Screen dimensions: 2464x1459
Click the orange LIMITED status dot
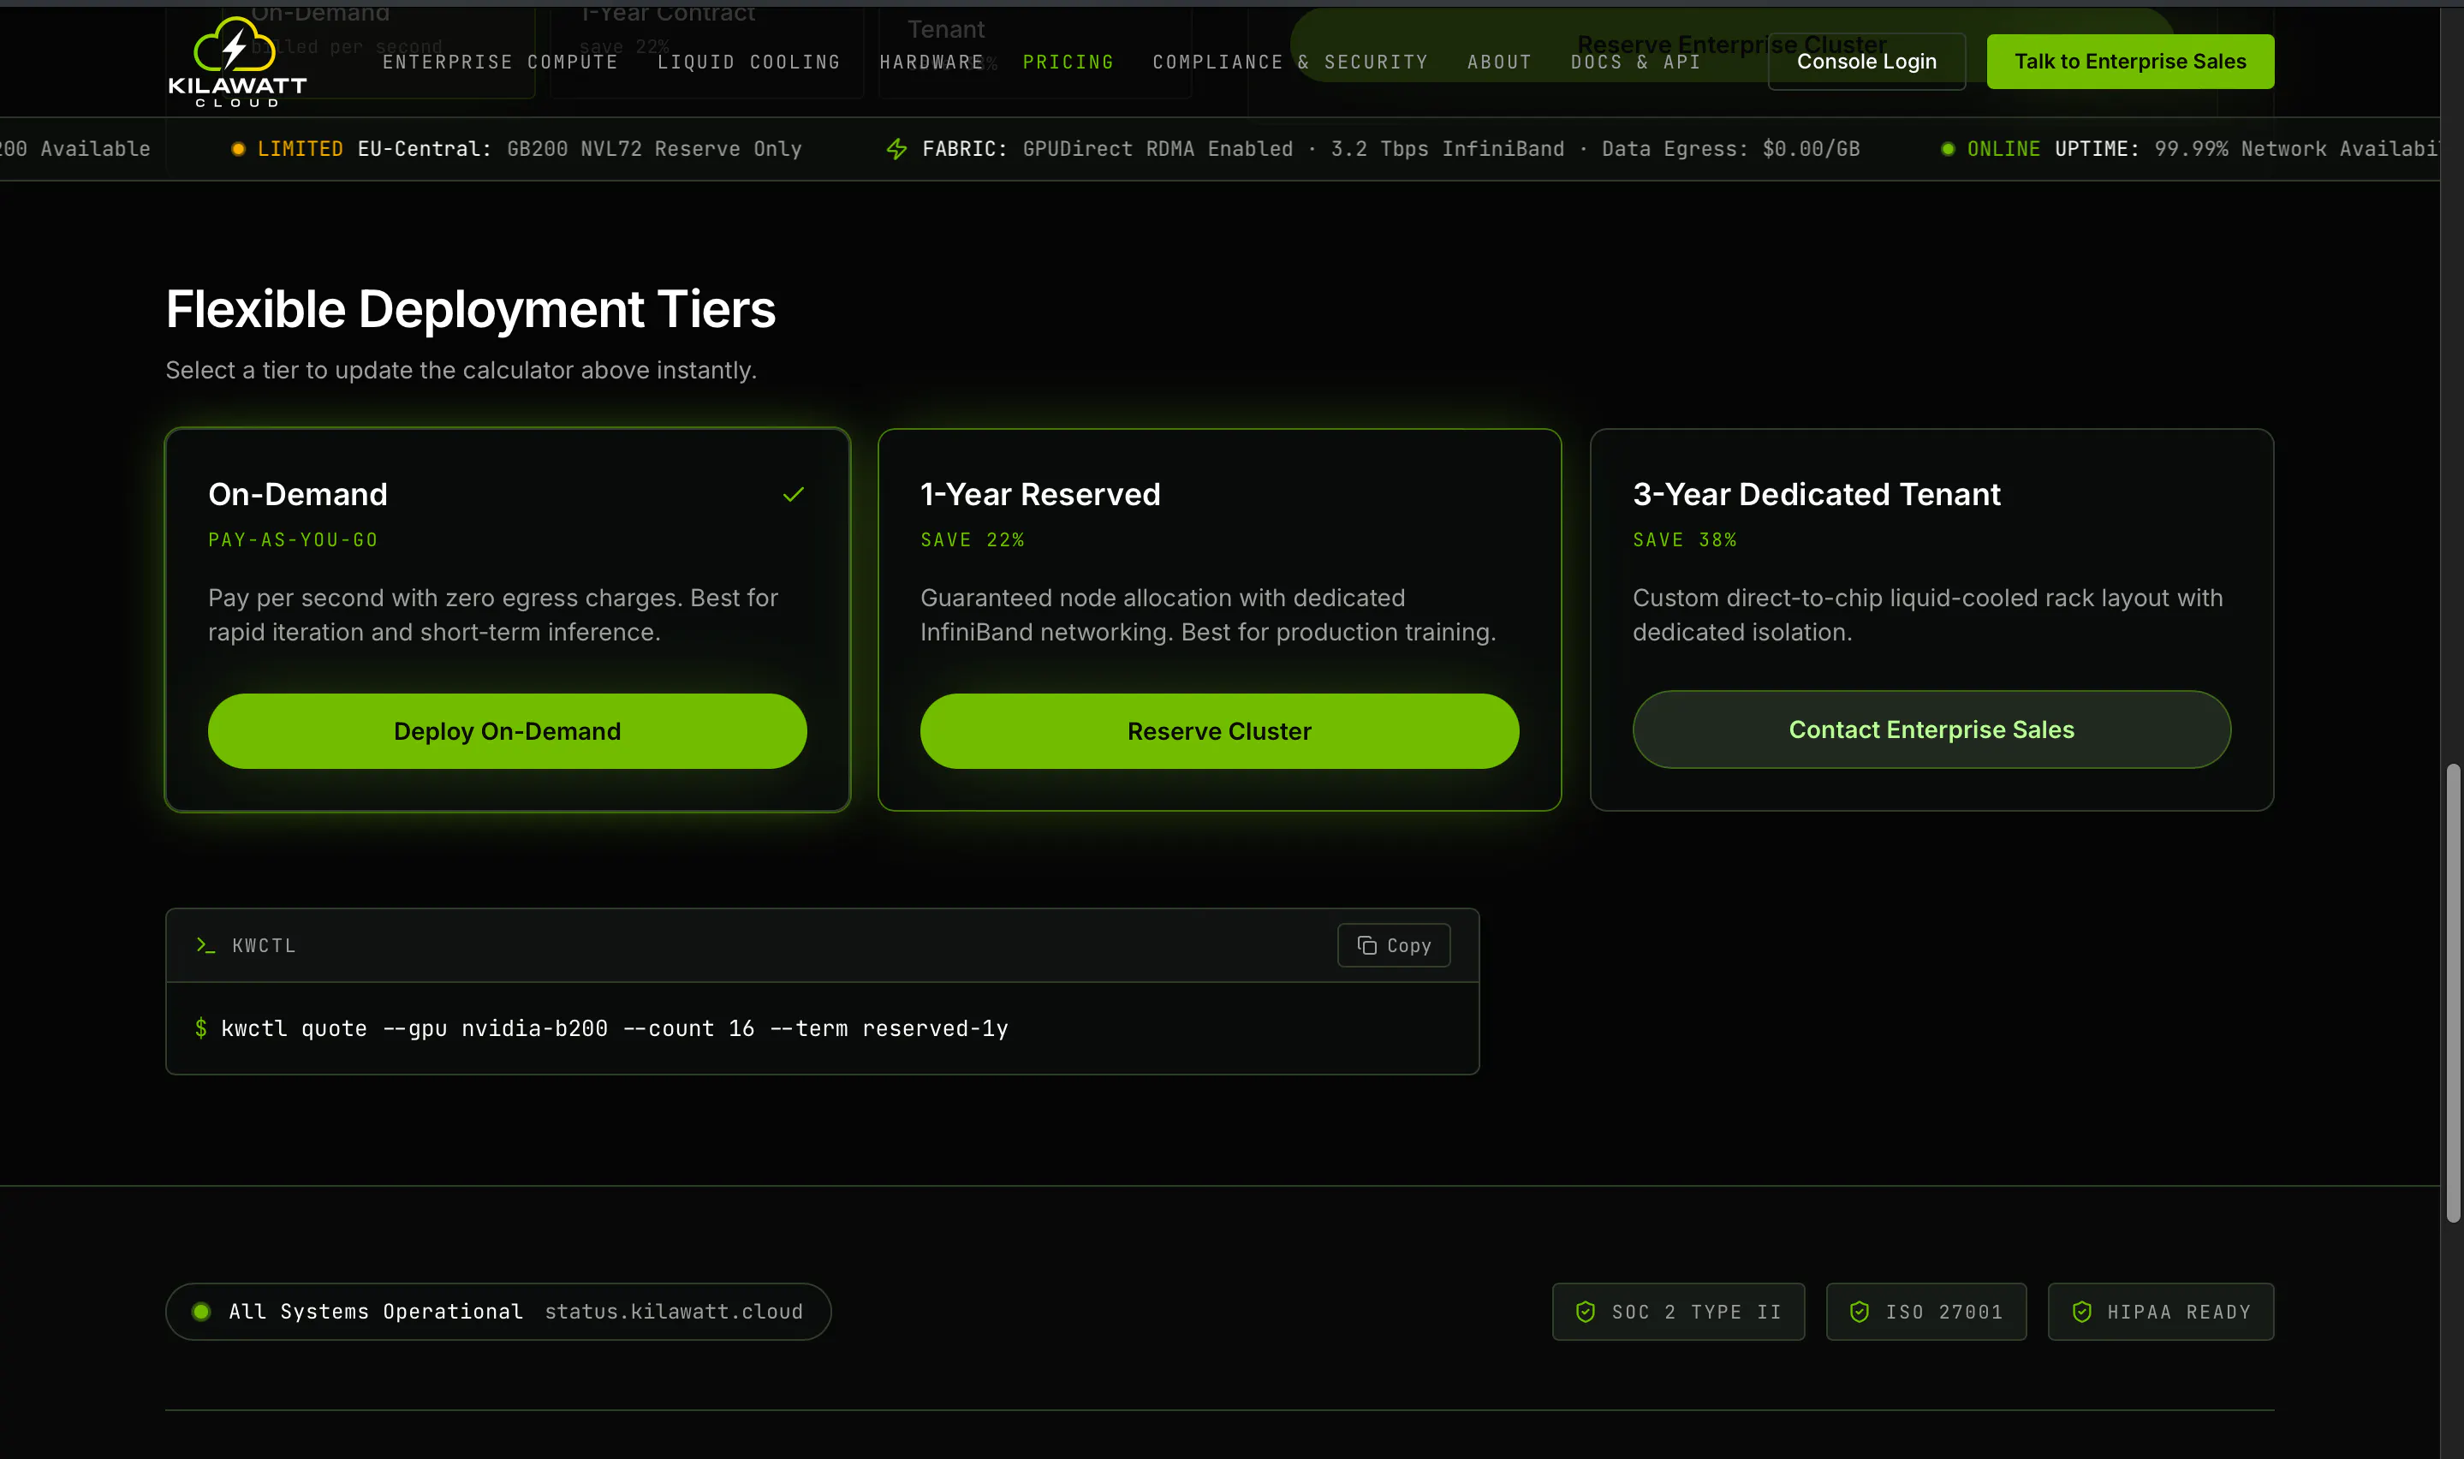pos(238,148)
